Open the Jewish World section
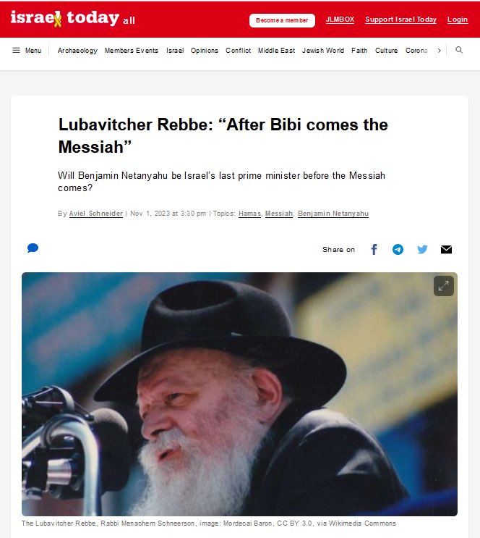480x538 pixels. (x=322, y=51)
